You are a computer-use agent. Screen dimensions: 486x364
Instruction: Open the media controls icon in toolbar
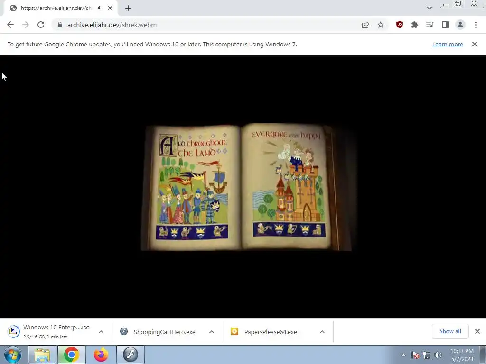coord(430,25)
